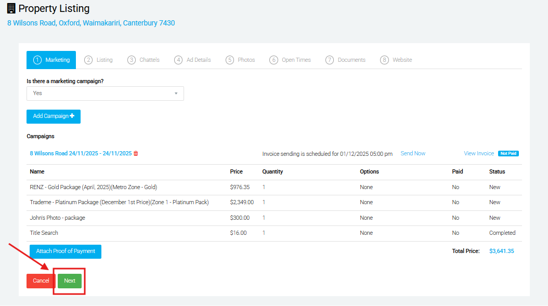Screen dimensions: 548x306
Task: Click the Campaigns section heading
Action: 41,136
